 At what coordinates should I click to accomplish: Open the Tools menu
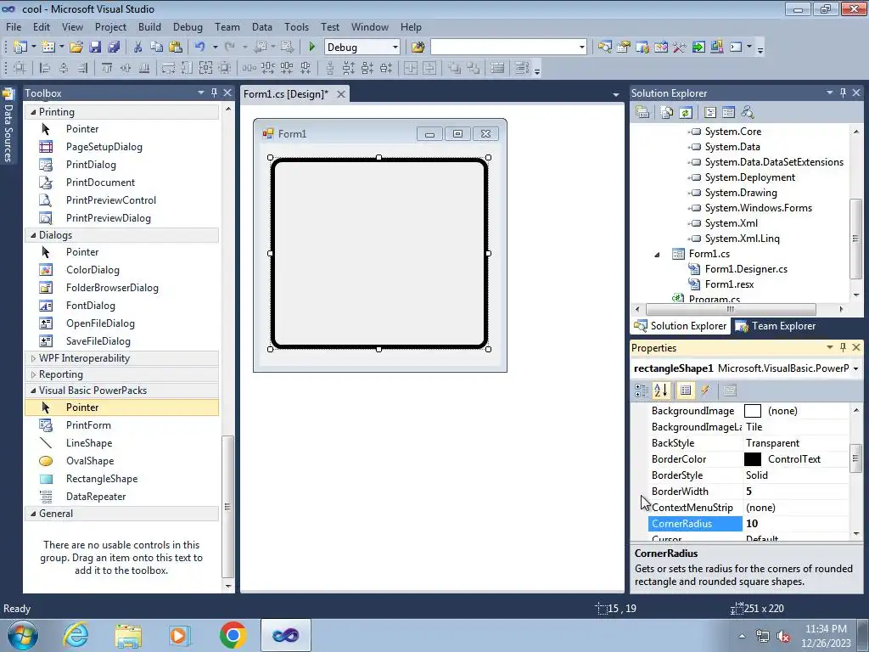click(x=296, y=26)
